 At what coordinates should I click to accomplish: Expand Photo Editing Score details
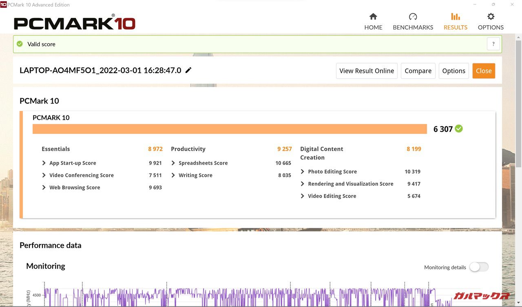pyautogui.click(x=303, y=172)
